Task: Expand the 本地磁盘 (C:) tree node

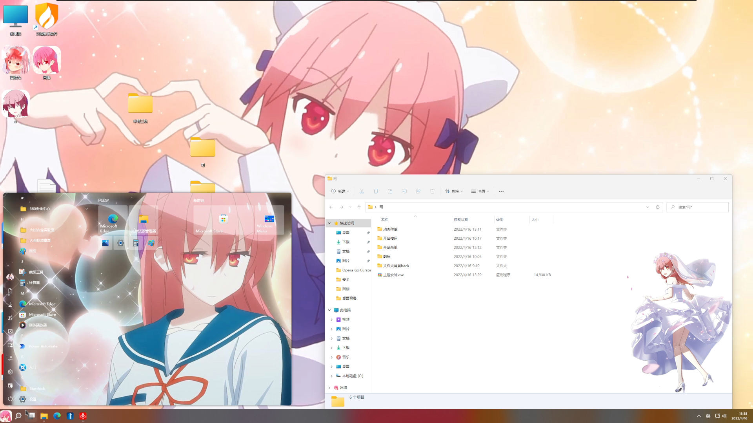Action: pos(332,376)
